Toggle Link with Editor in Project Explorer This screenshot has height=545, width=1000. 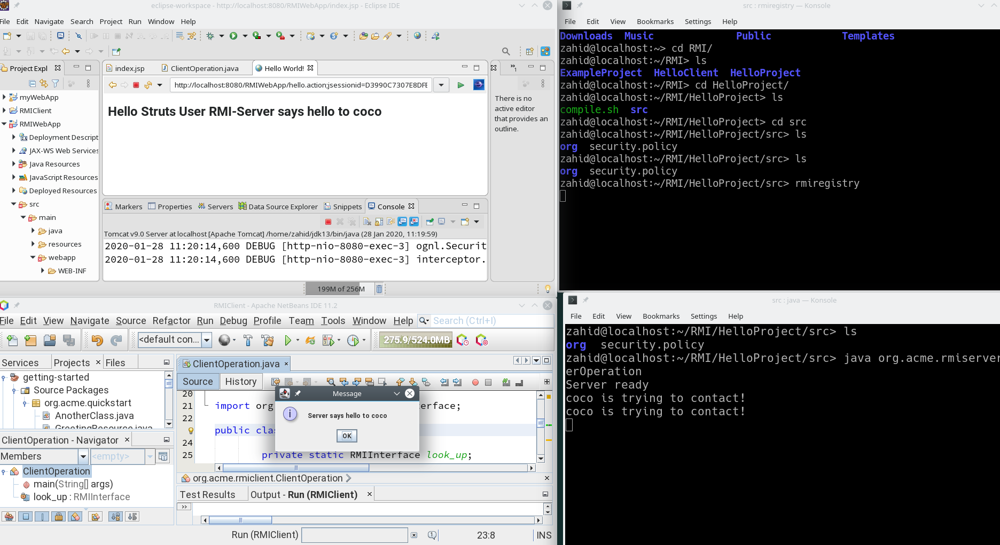44,83
